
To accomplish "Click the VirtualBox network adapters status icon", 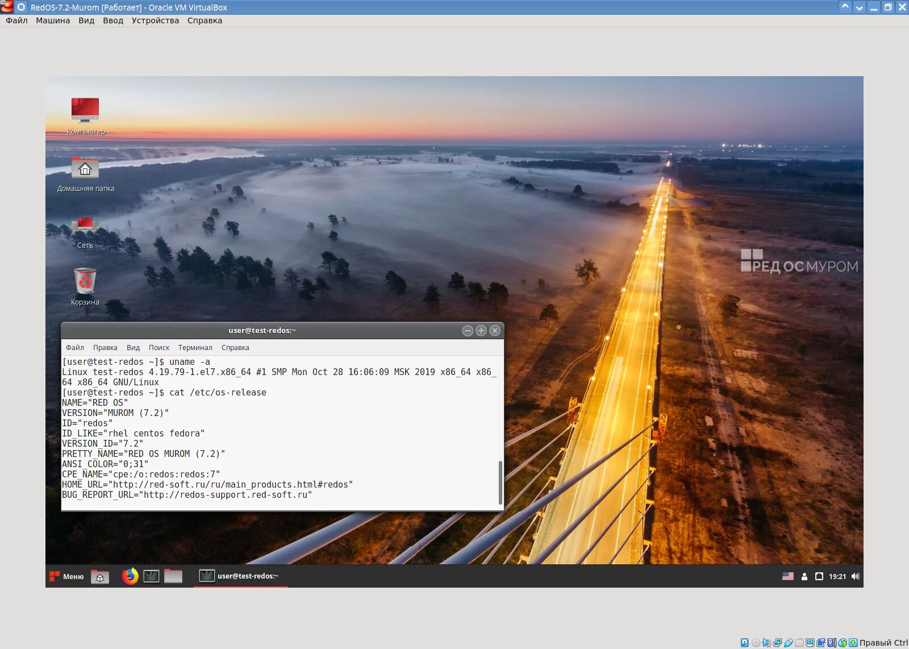I will click(x=777, y=643).
